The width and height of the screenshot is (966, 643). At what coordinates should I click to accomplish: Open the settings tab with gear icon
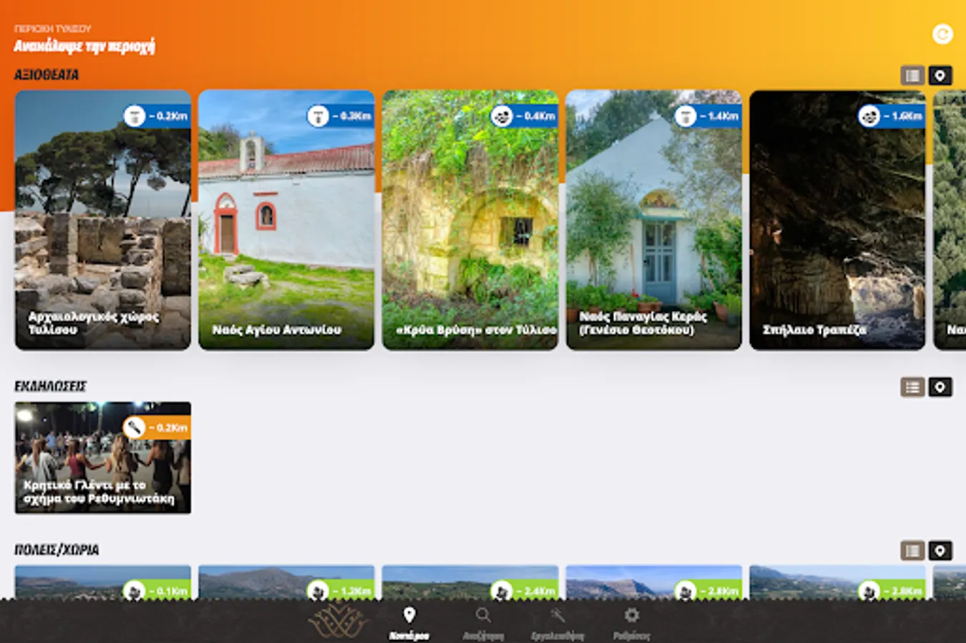click(631, 623)
